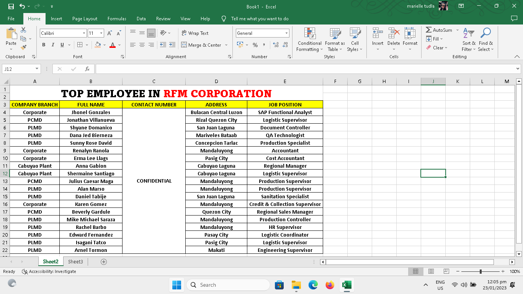The height and width of the screenshot is (294, 523).
Task: Click the Insert Function fx icon
Action: coord(87,69)
